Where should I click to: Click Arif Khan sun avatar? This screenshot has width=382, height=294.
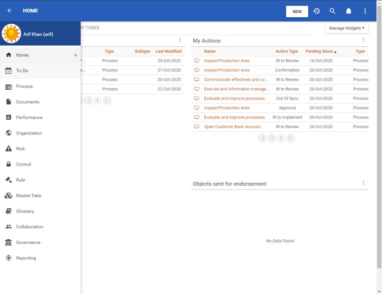pyautogui.click(x=11, y=34)
